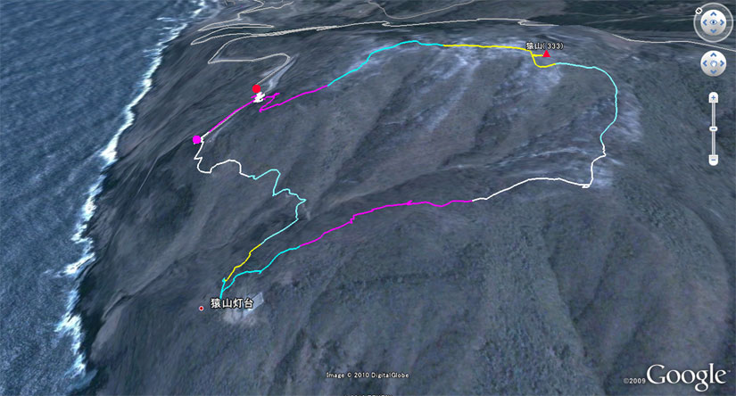Rotate view left with the eye joystick arrow
Viewport: 736px width, 396px height.
706,22
